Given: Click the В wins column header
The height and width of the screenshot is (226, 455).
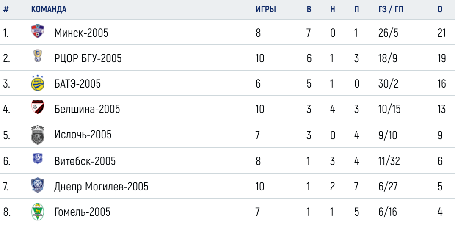Looking at the screenshot, I should tap(309, 9).
